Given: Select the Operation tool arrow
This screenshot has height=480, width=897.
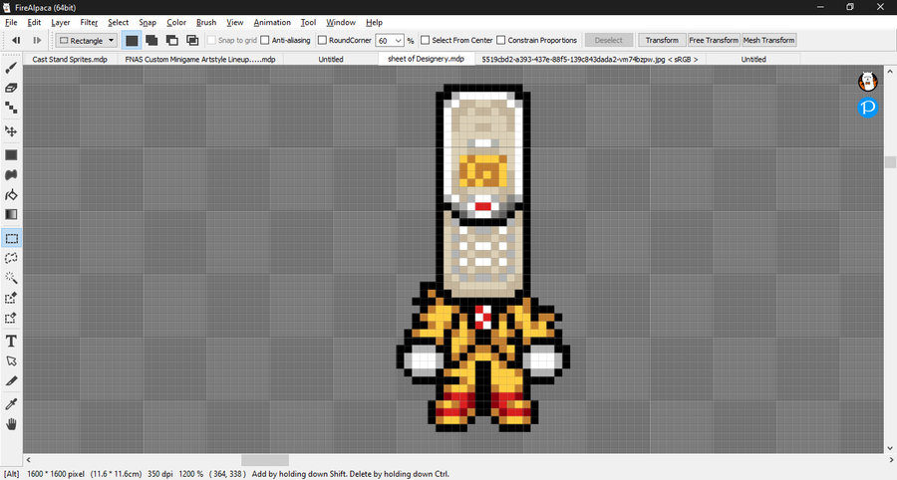Looking at the screenshot, I should pyautogui.click(x=11, y=361).
